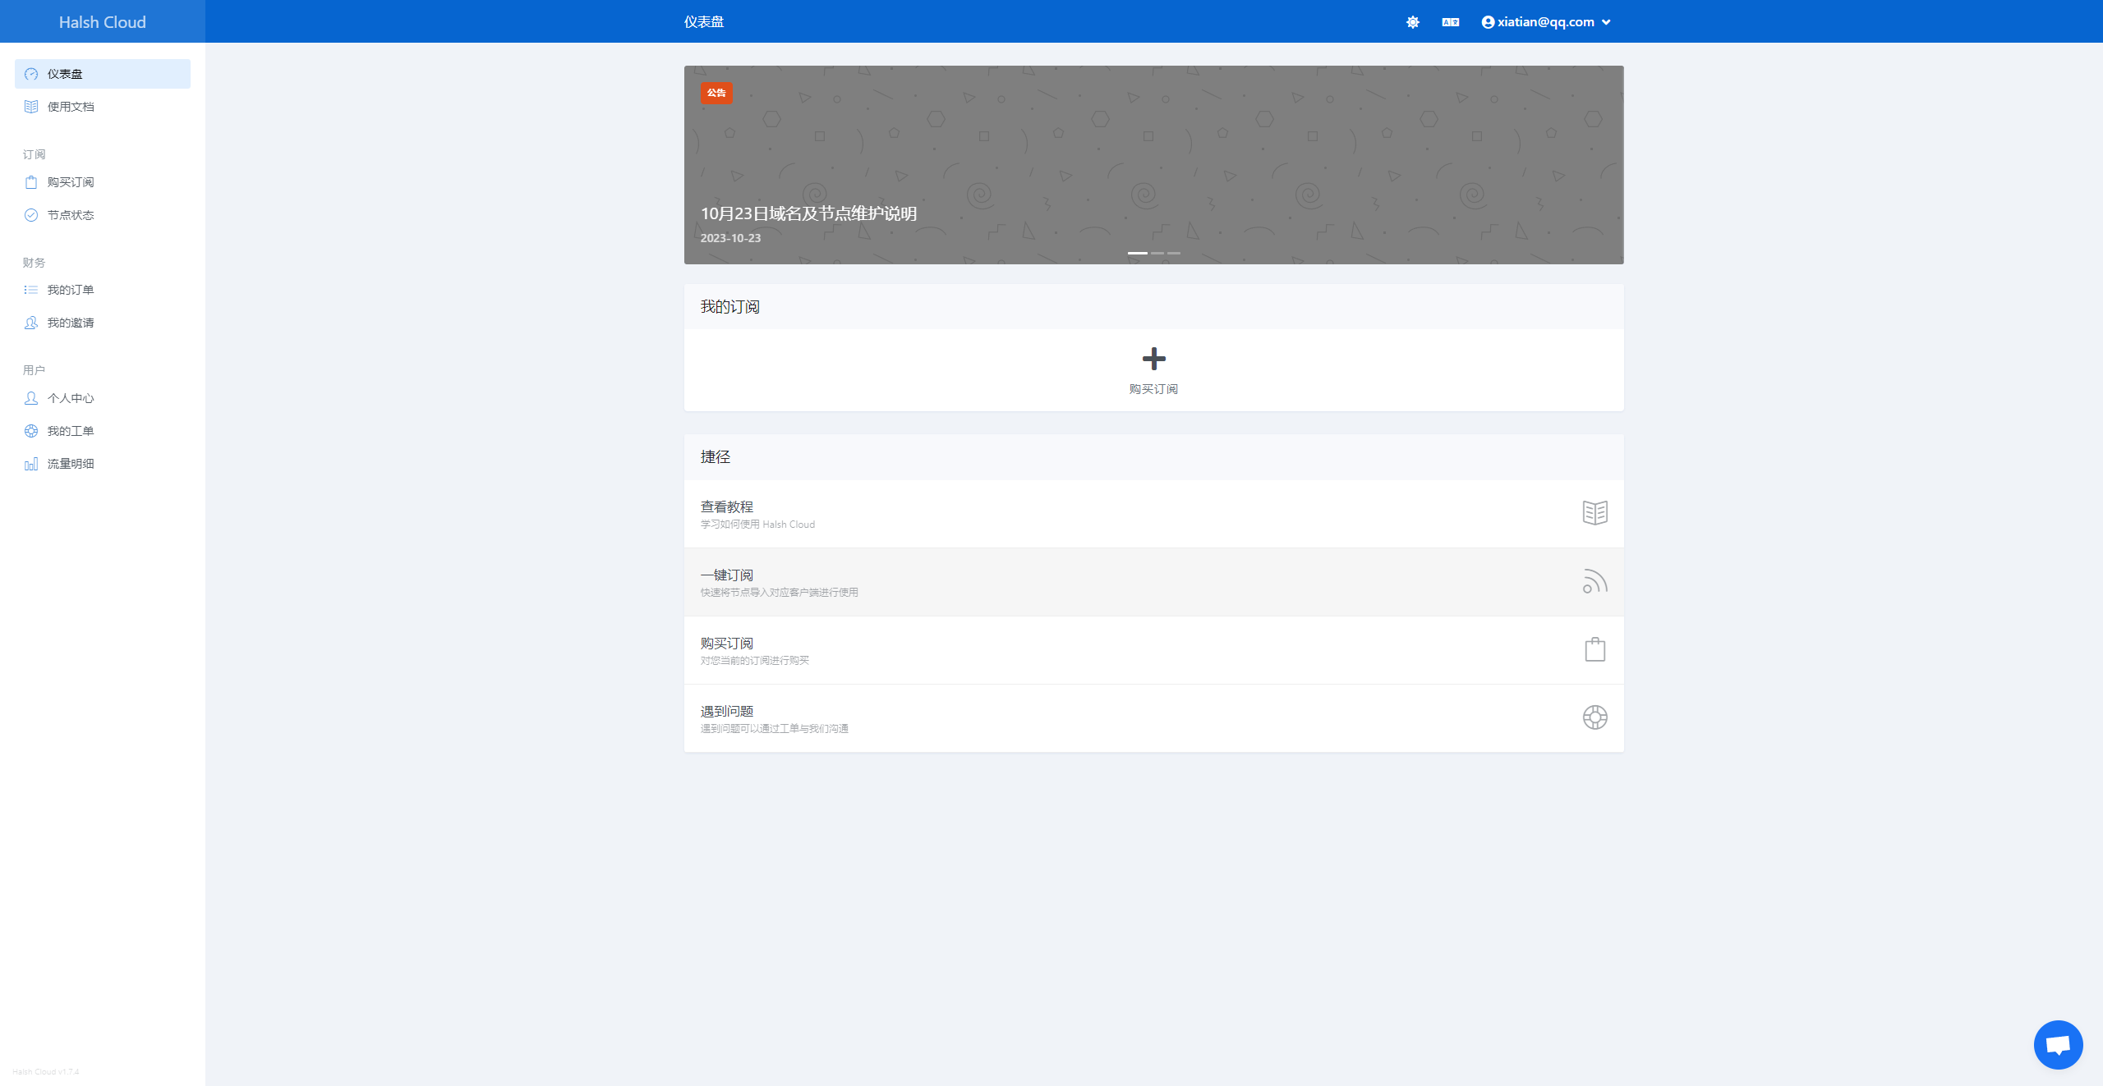Switch to second announcement carousel indicator
Viewport: 2103px width, 1086px height.
pos(1157,253)
